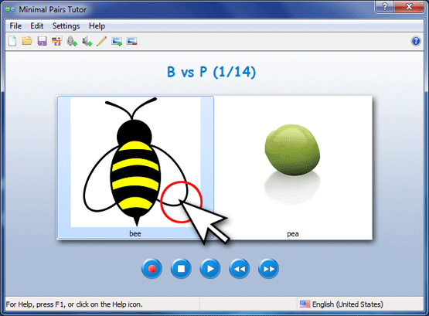Select the pea picture card
429x316 pixels.
pyautogui.click(x=293, y=168)
